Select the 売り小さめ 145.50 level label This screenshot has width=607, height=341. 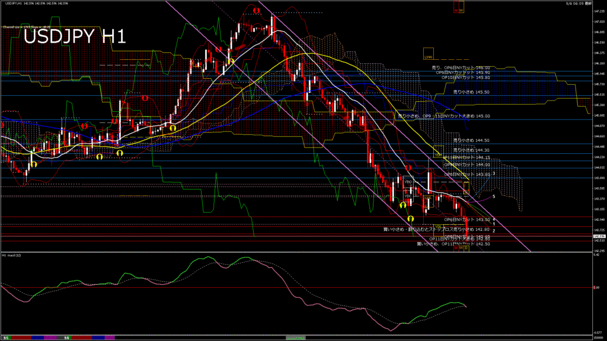[471, 92]
